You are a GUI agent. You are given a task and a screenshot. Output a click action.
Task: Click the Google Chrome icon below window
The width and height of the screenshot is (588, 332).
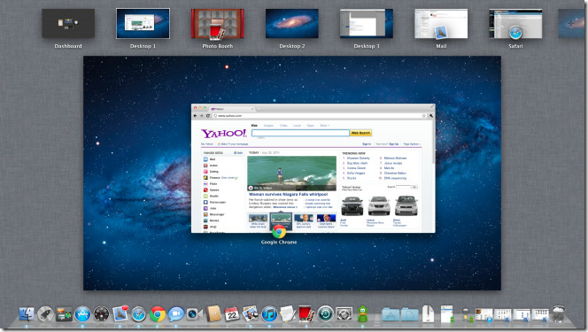point(279,232)
